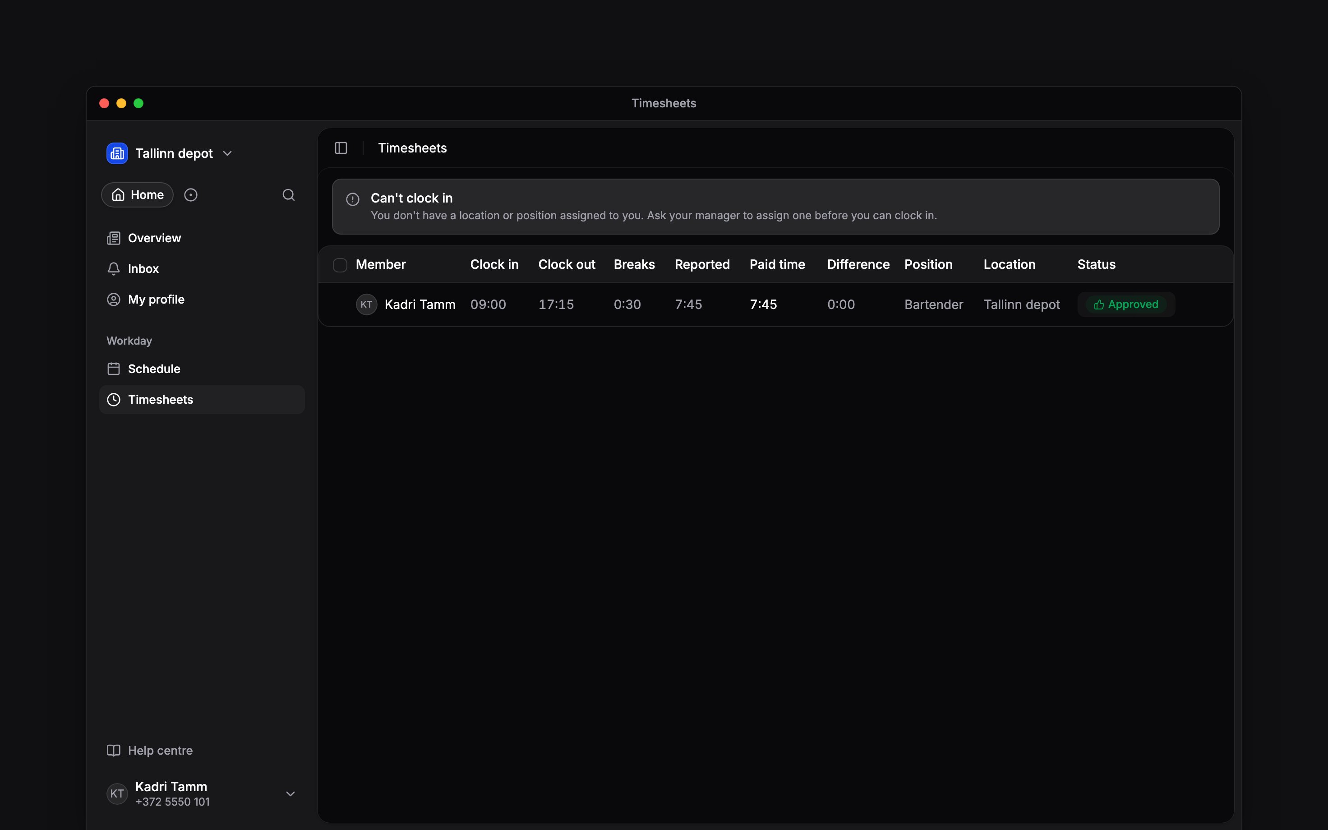
Task: Click the Bartender position cell
Action: [933, 304]
